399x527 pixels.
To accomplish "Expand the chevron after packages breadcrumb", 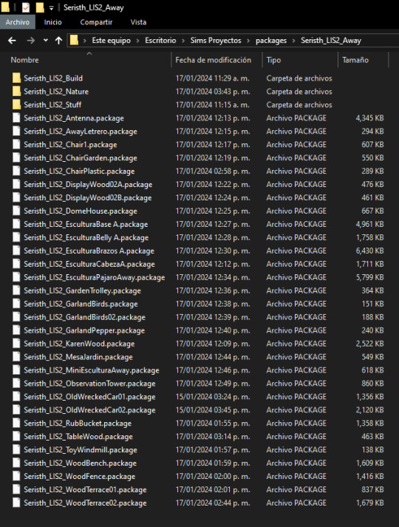I will [293, 41].
